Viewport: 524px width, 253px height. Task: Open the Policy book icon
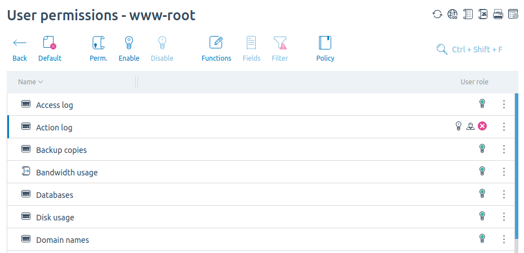325,49
